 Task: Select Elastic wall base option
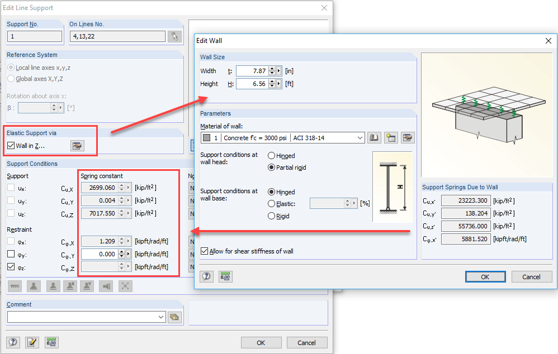[272, 204]
